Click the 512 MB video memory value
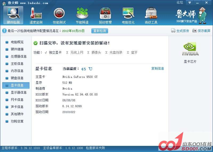This screenshot has width=213, height=152. click(67, 83)
